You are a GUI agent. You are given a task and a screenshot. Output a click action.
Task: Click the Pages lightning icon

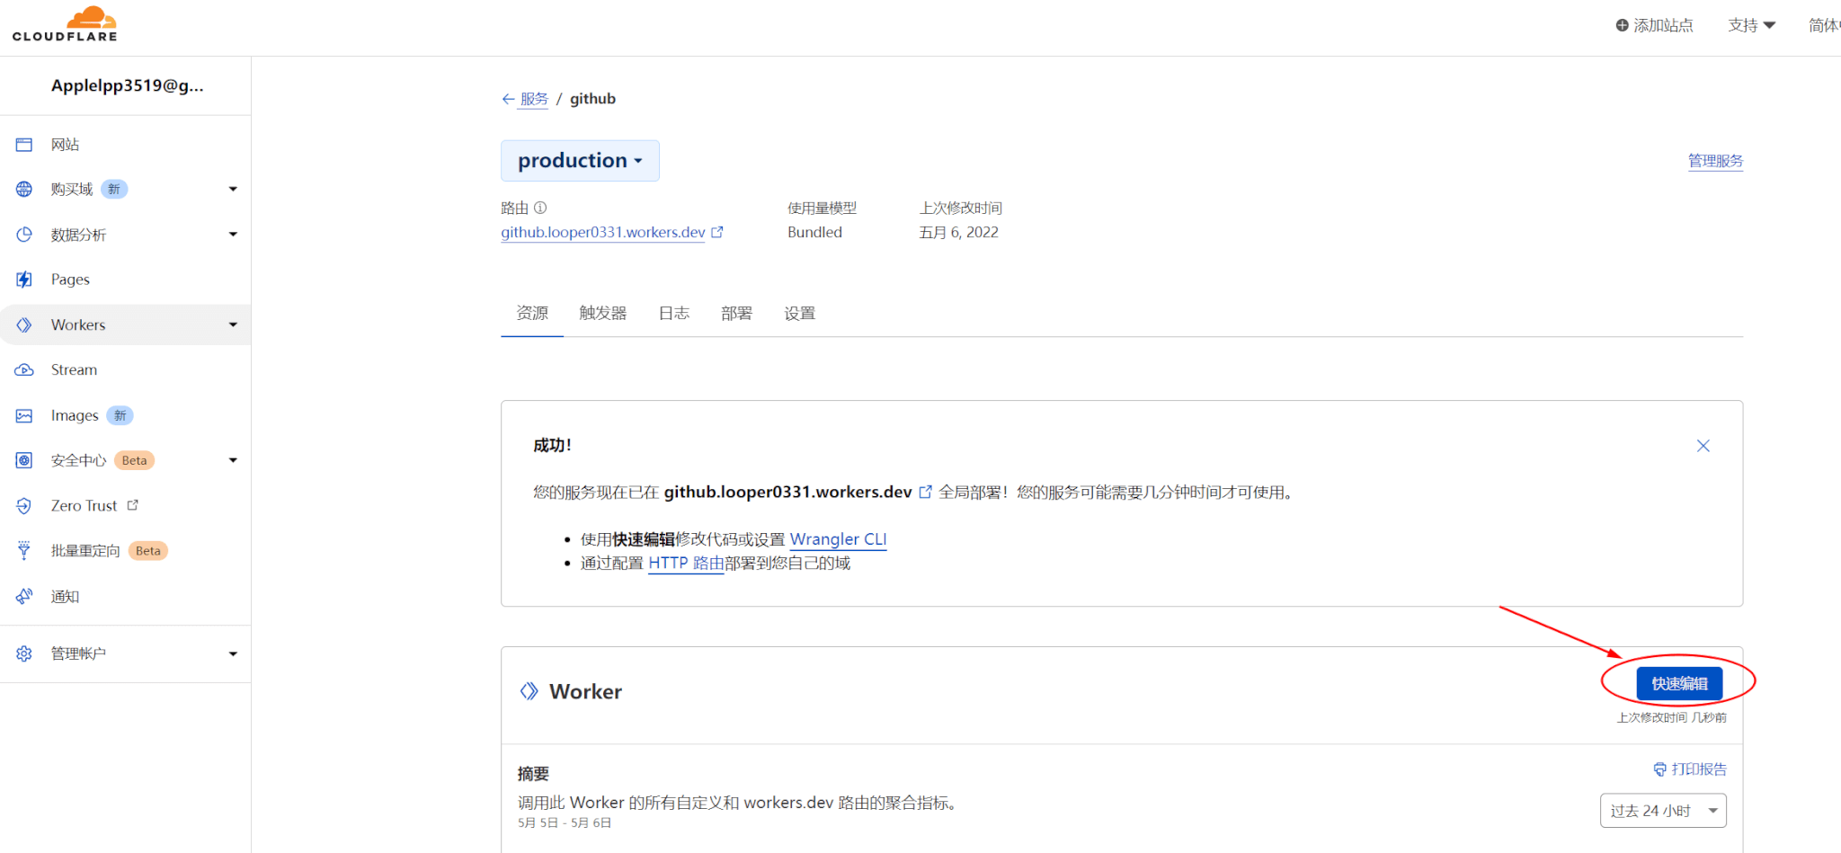[x=24, y=280]
